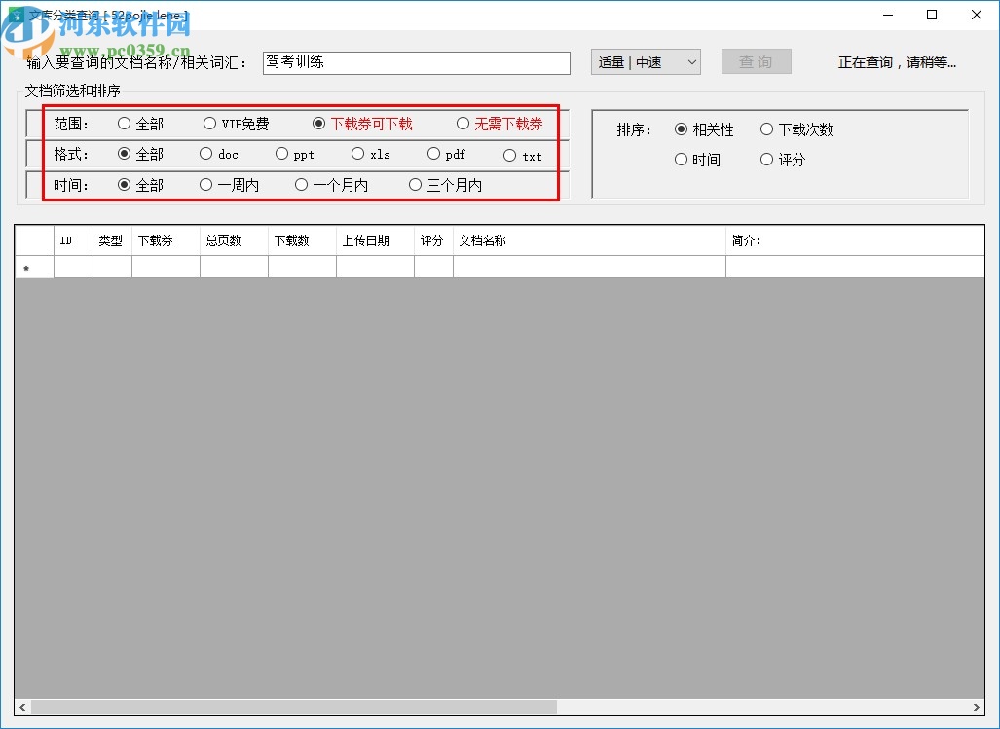
Task: Choose 下载券可下载 range option
Action: coord(362,124)
